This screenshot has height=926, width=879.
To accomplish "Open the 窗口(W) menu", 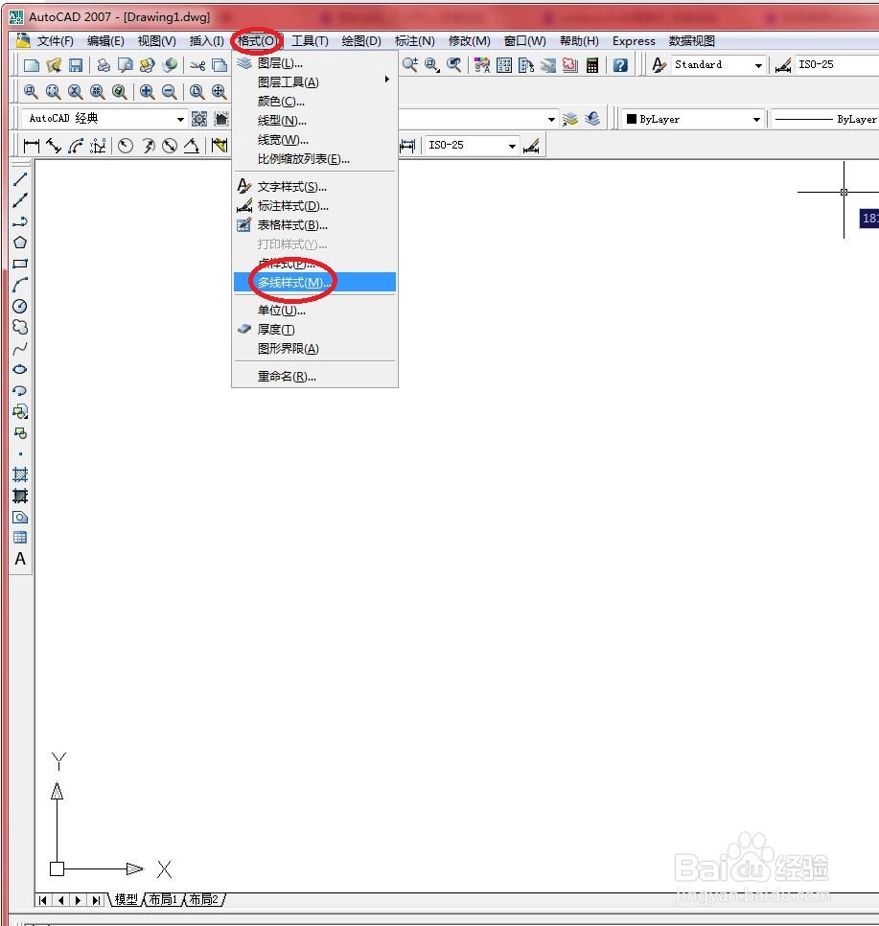I will coord(524,41).
